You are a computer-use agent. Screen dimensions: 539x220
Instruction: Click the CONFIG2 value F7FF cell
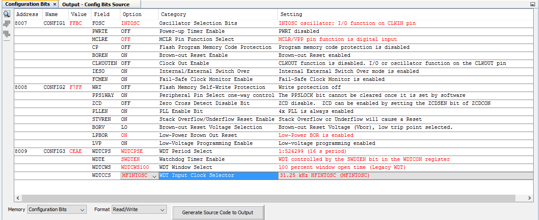click(x=77, y=87)
